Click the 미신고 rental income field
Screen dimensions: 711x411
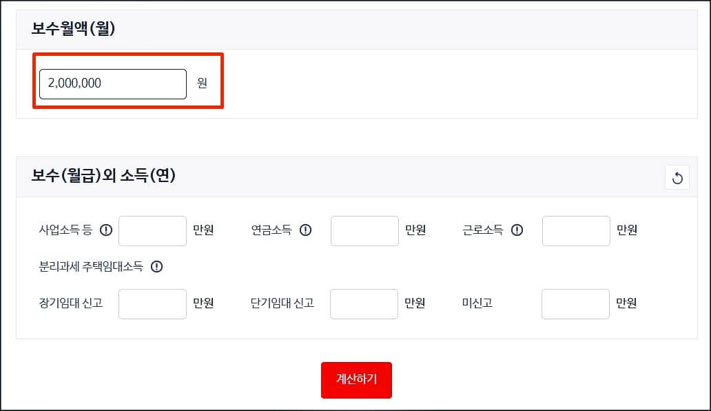pos(576,303)
